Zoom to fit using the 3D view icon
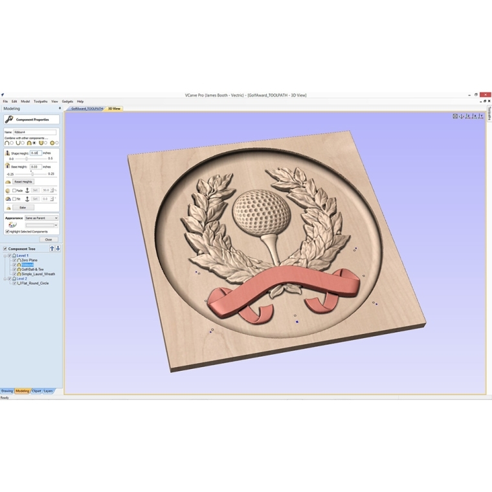Screen dimensions: 492x492 coord(455,116)
